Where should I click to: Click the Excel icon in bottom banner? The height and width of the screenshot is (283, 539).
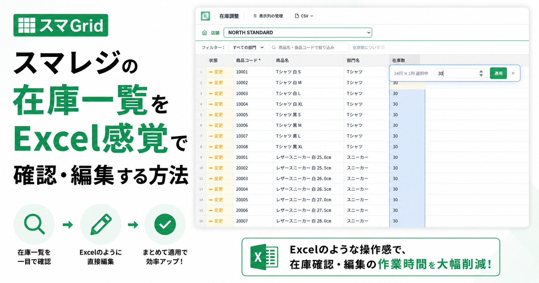click(264, 257)
